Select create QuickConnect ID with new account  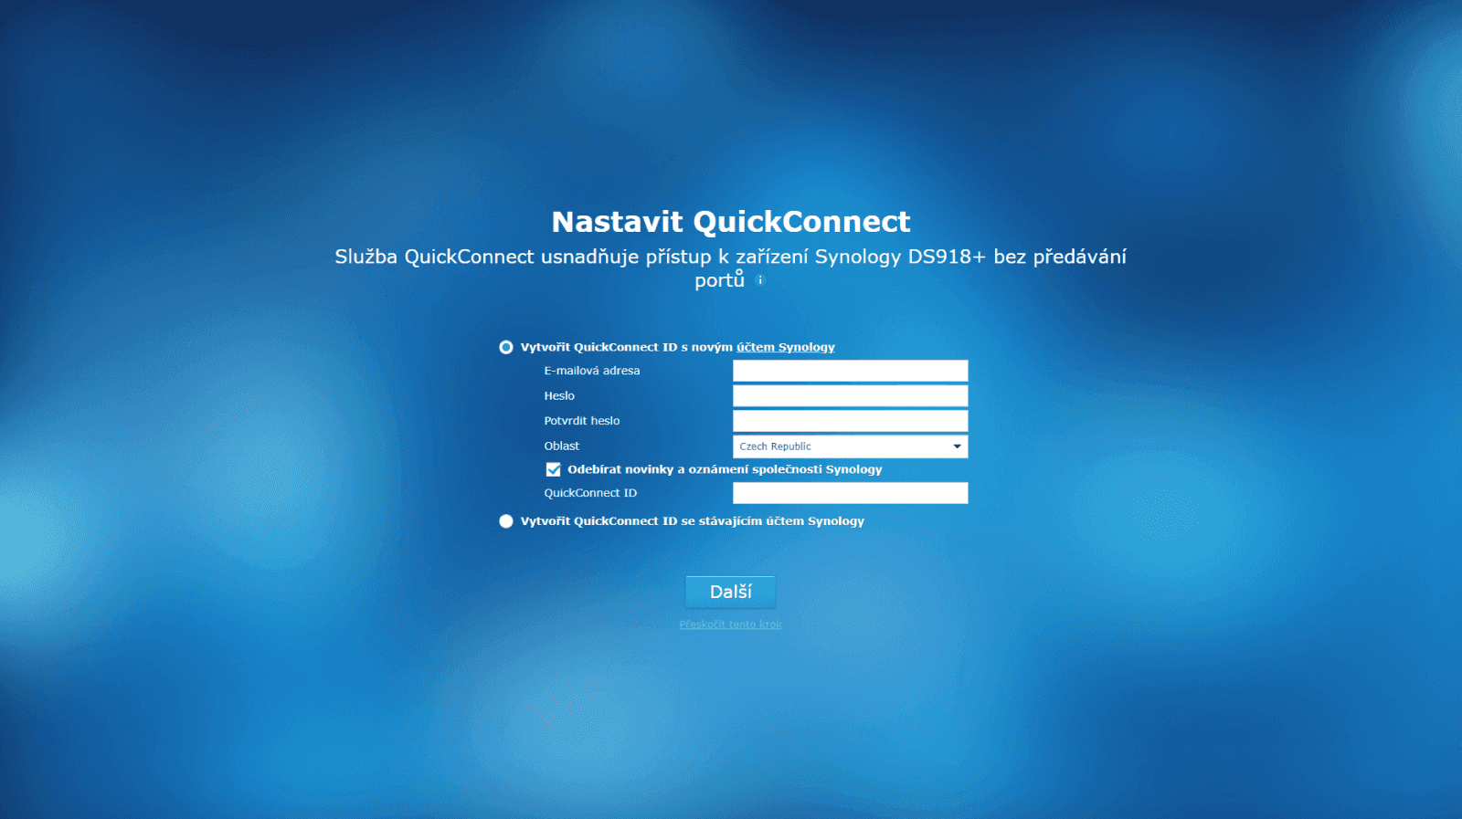point(506,347)
